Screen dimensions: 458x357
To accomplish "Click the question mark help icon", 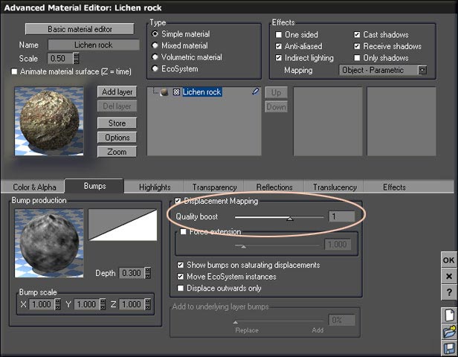I will [x=448, y=291].
